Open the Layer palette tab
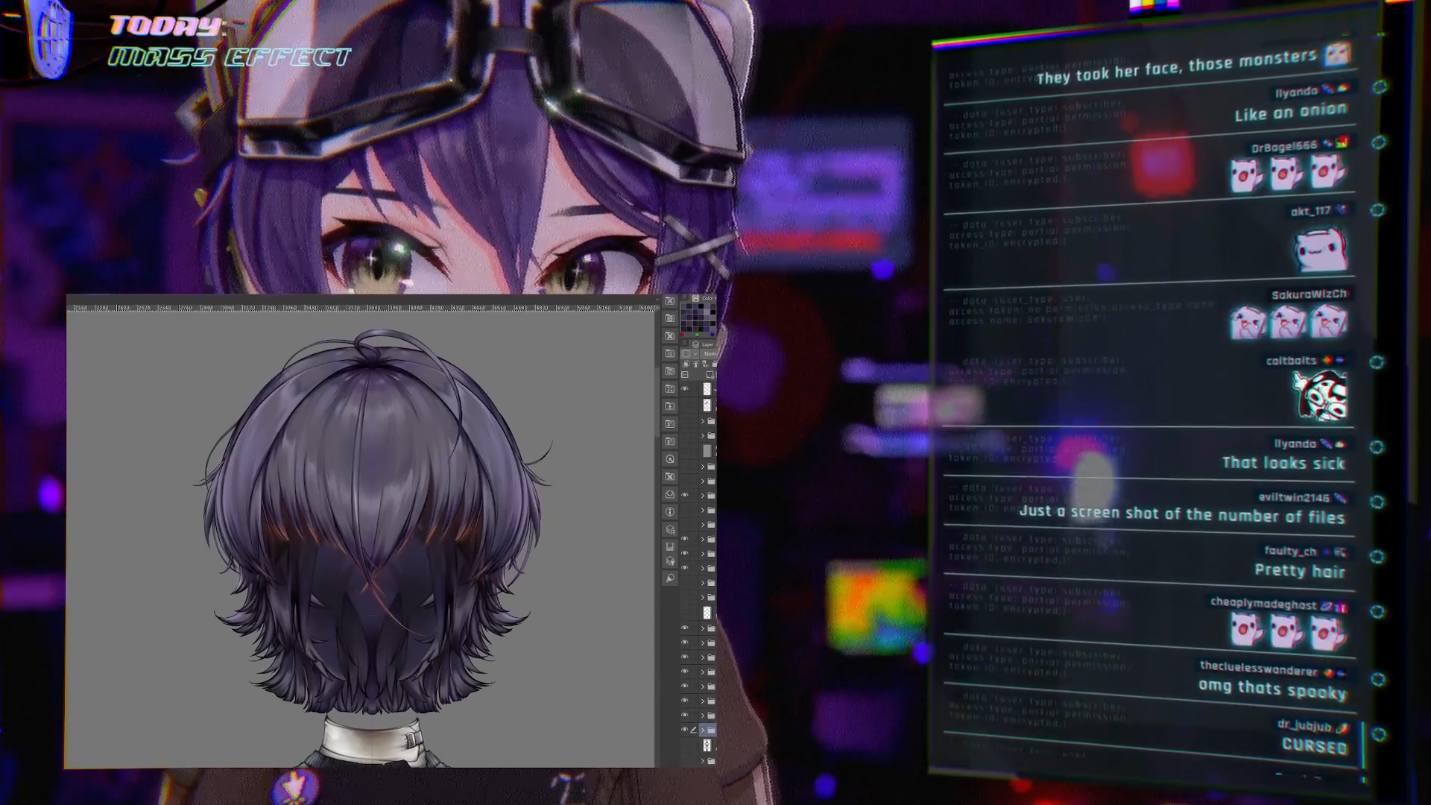Screen dimensions: 1431x805 (x=704, y=344)
